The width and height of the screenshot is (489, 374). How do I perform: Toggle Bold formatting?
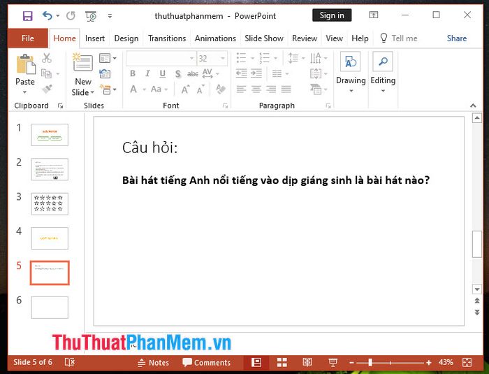(133, 73)
